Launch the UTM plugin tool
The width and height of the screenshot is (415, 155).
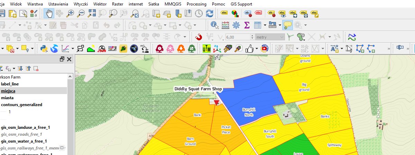click(x=206, y=49)
